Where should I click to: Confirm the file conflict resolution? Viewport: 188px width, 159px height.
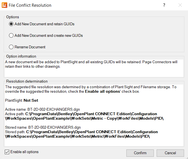click(140, 153)
